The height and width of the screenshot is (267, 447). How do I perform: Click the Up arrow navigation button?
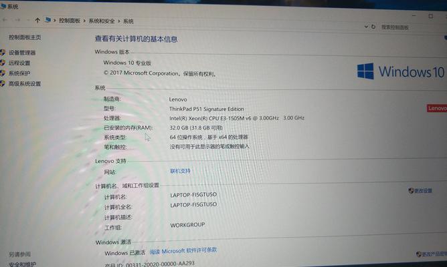coord(37,20)
